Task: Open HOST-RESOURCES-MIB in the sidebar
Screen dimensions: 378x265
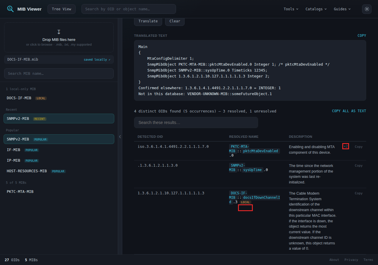Action: click(x=59, y=171)
